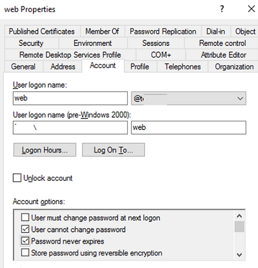Click the pre-Windows 2000 domain field
The width and height of the screenshot is (258, 268).
(x=70, y=128)
